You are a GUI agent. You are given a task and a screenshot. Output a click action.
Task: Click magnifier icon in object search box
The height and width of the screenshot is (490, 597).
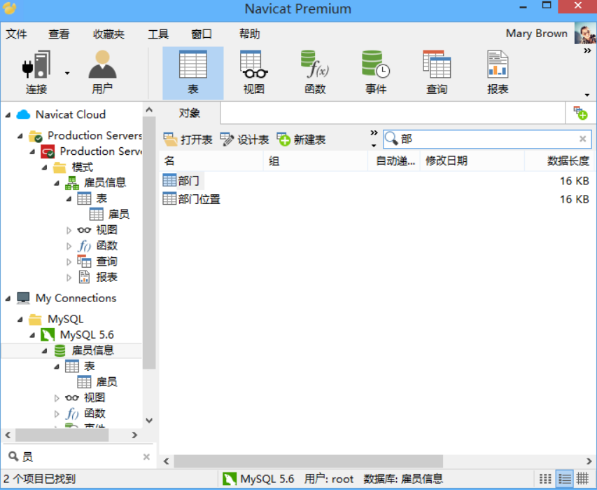(x=391, y=138)
